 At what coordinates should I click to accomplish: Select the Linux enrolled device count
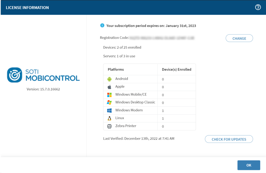[163, 118]
